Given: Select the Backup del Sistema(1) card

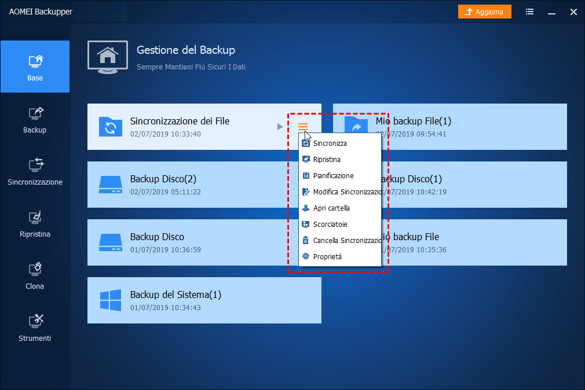Looking at the screenshot, I should 204,300.
